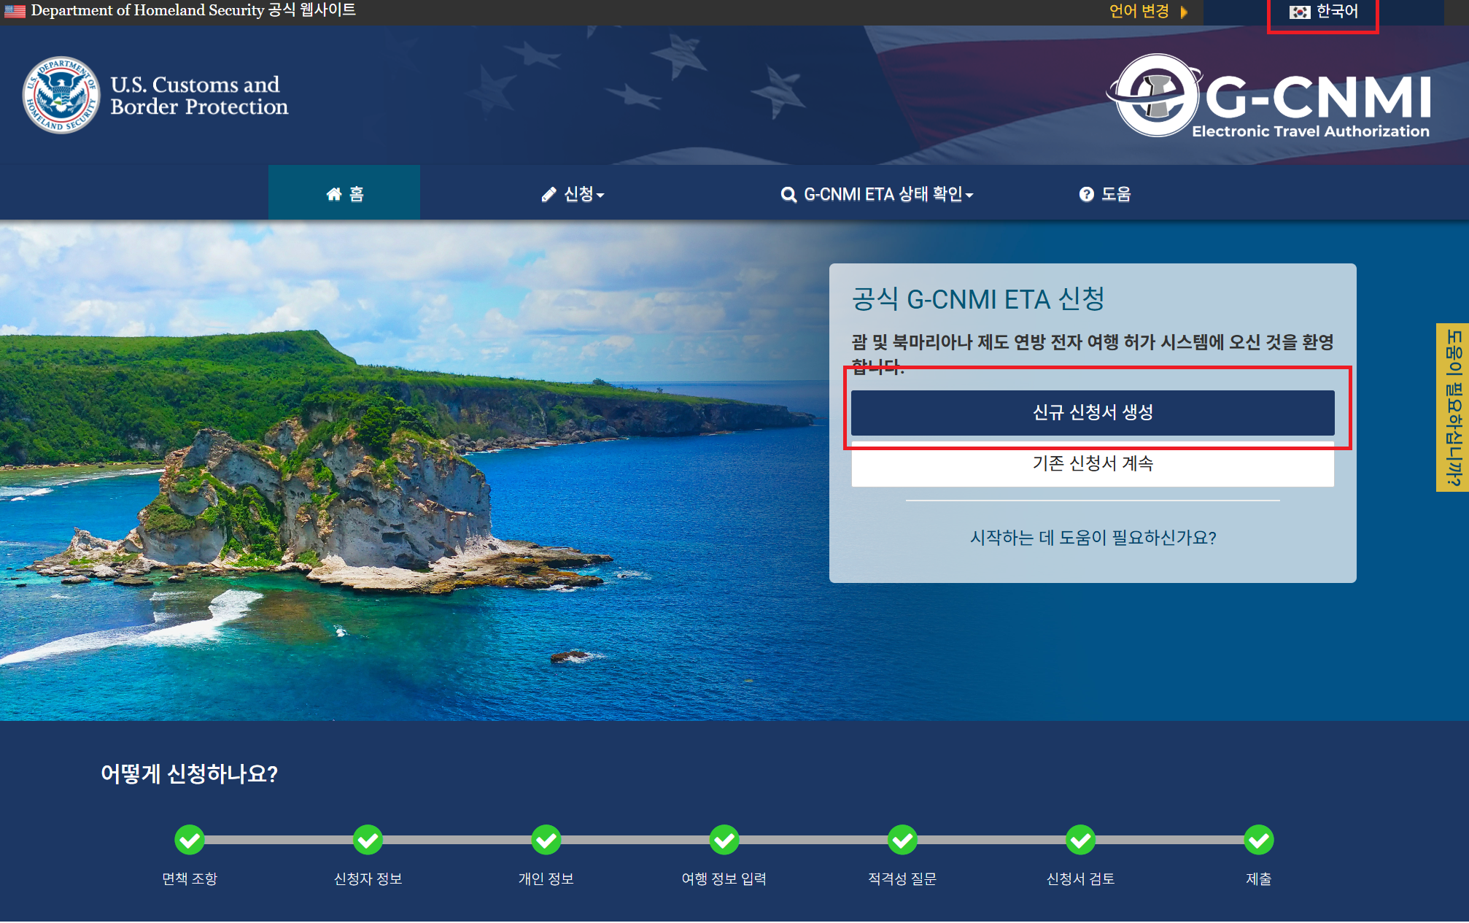Click the Homeland Security seal logo

[61, 96]
